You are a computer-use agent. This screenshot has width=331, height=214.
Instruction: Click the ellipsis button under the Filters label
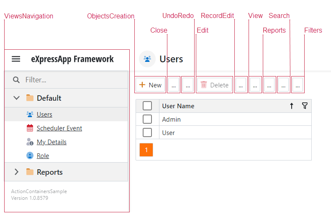click(x=298, y=85)
